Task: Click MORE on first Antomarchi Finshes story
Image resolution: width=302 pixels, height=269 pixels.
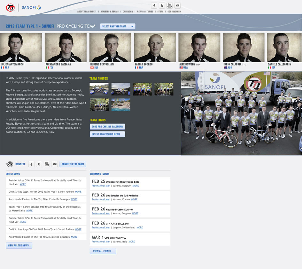Action: point(74,199)
